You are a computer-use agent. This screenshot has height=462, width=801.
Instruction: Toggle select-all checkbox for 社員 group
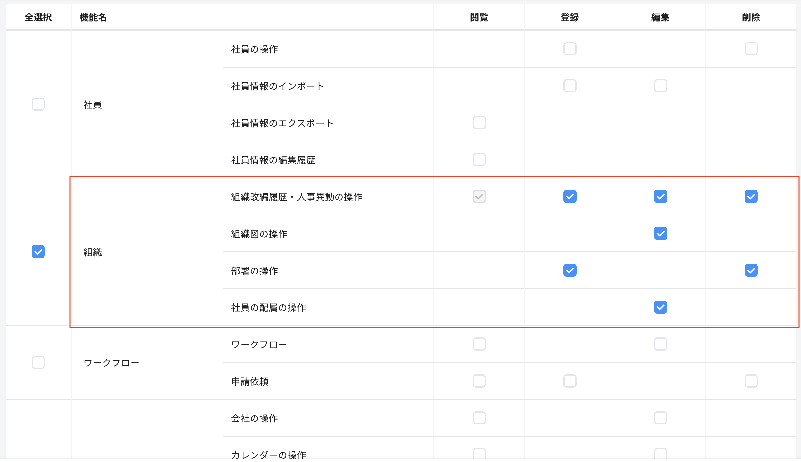pos(38,104)
